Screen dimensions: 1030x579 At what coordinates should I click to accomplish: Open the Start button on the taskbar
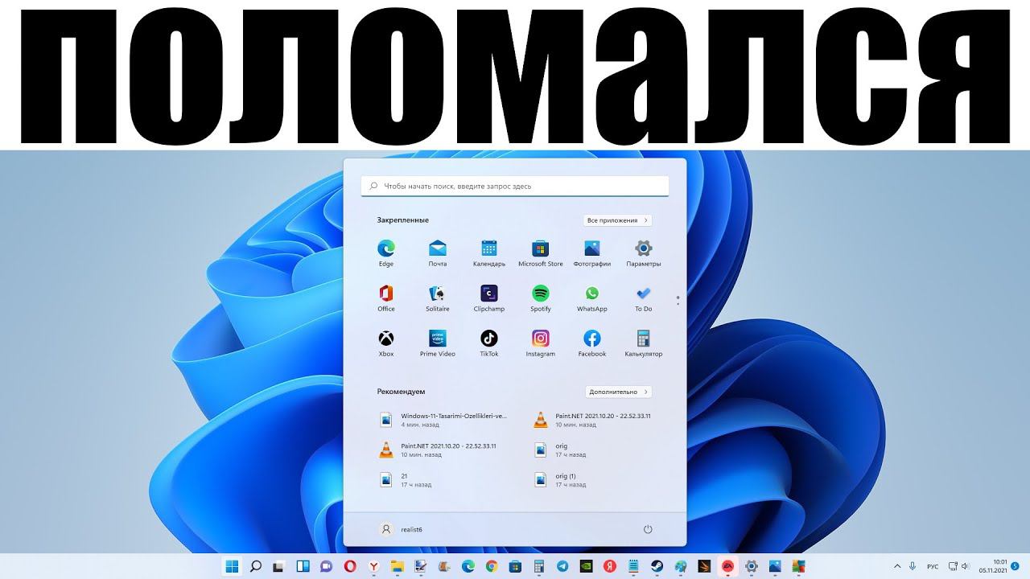(x=232, y=566)
